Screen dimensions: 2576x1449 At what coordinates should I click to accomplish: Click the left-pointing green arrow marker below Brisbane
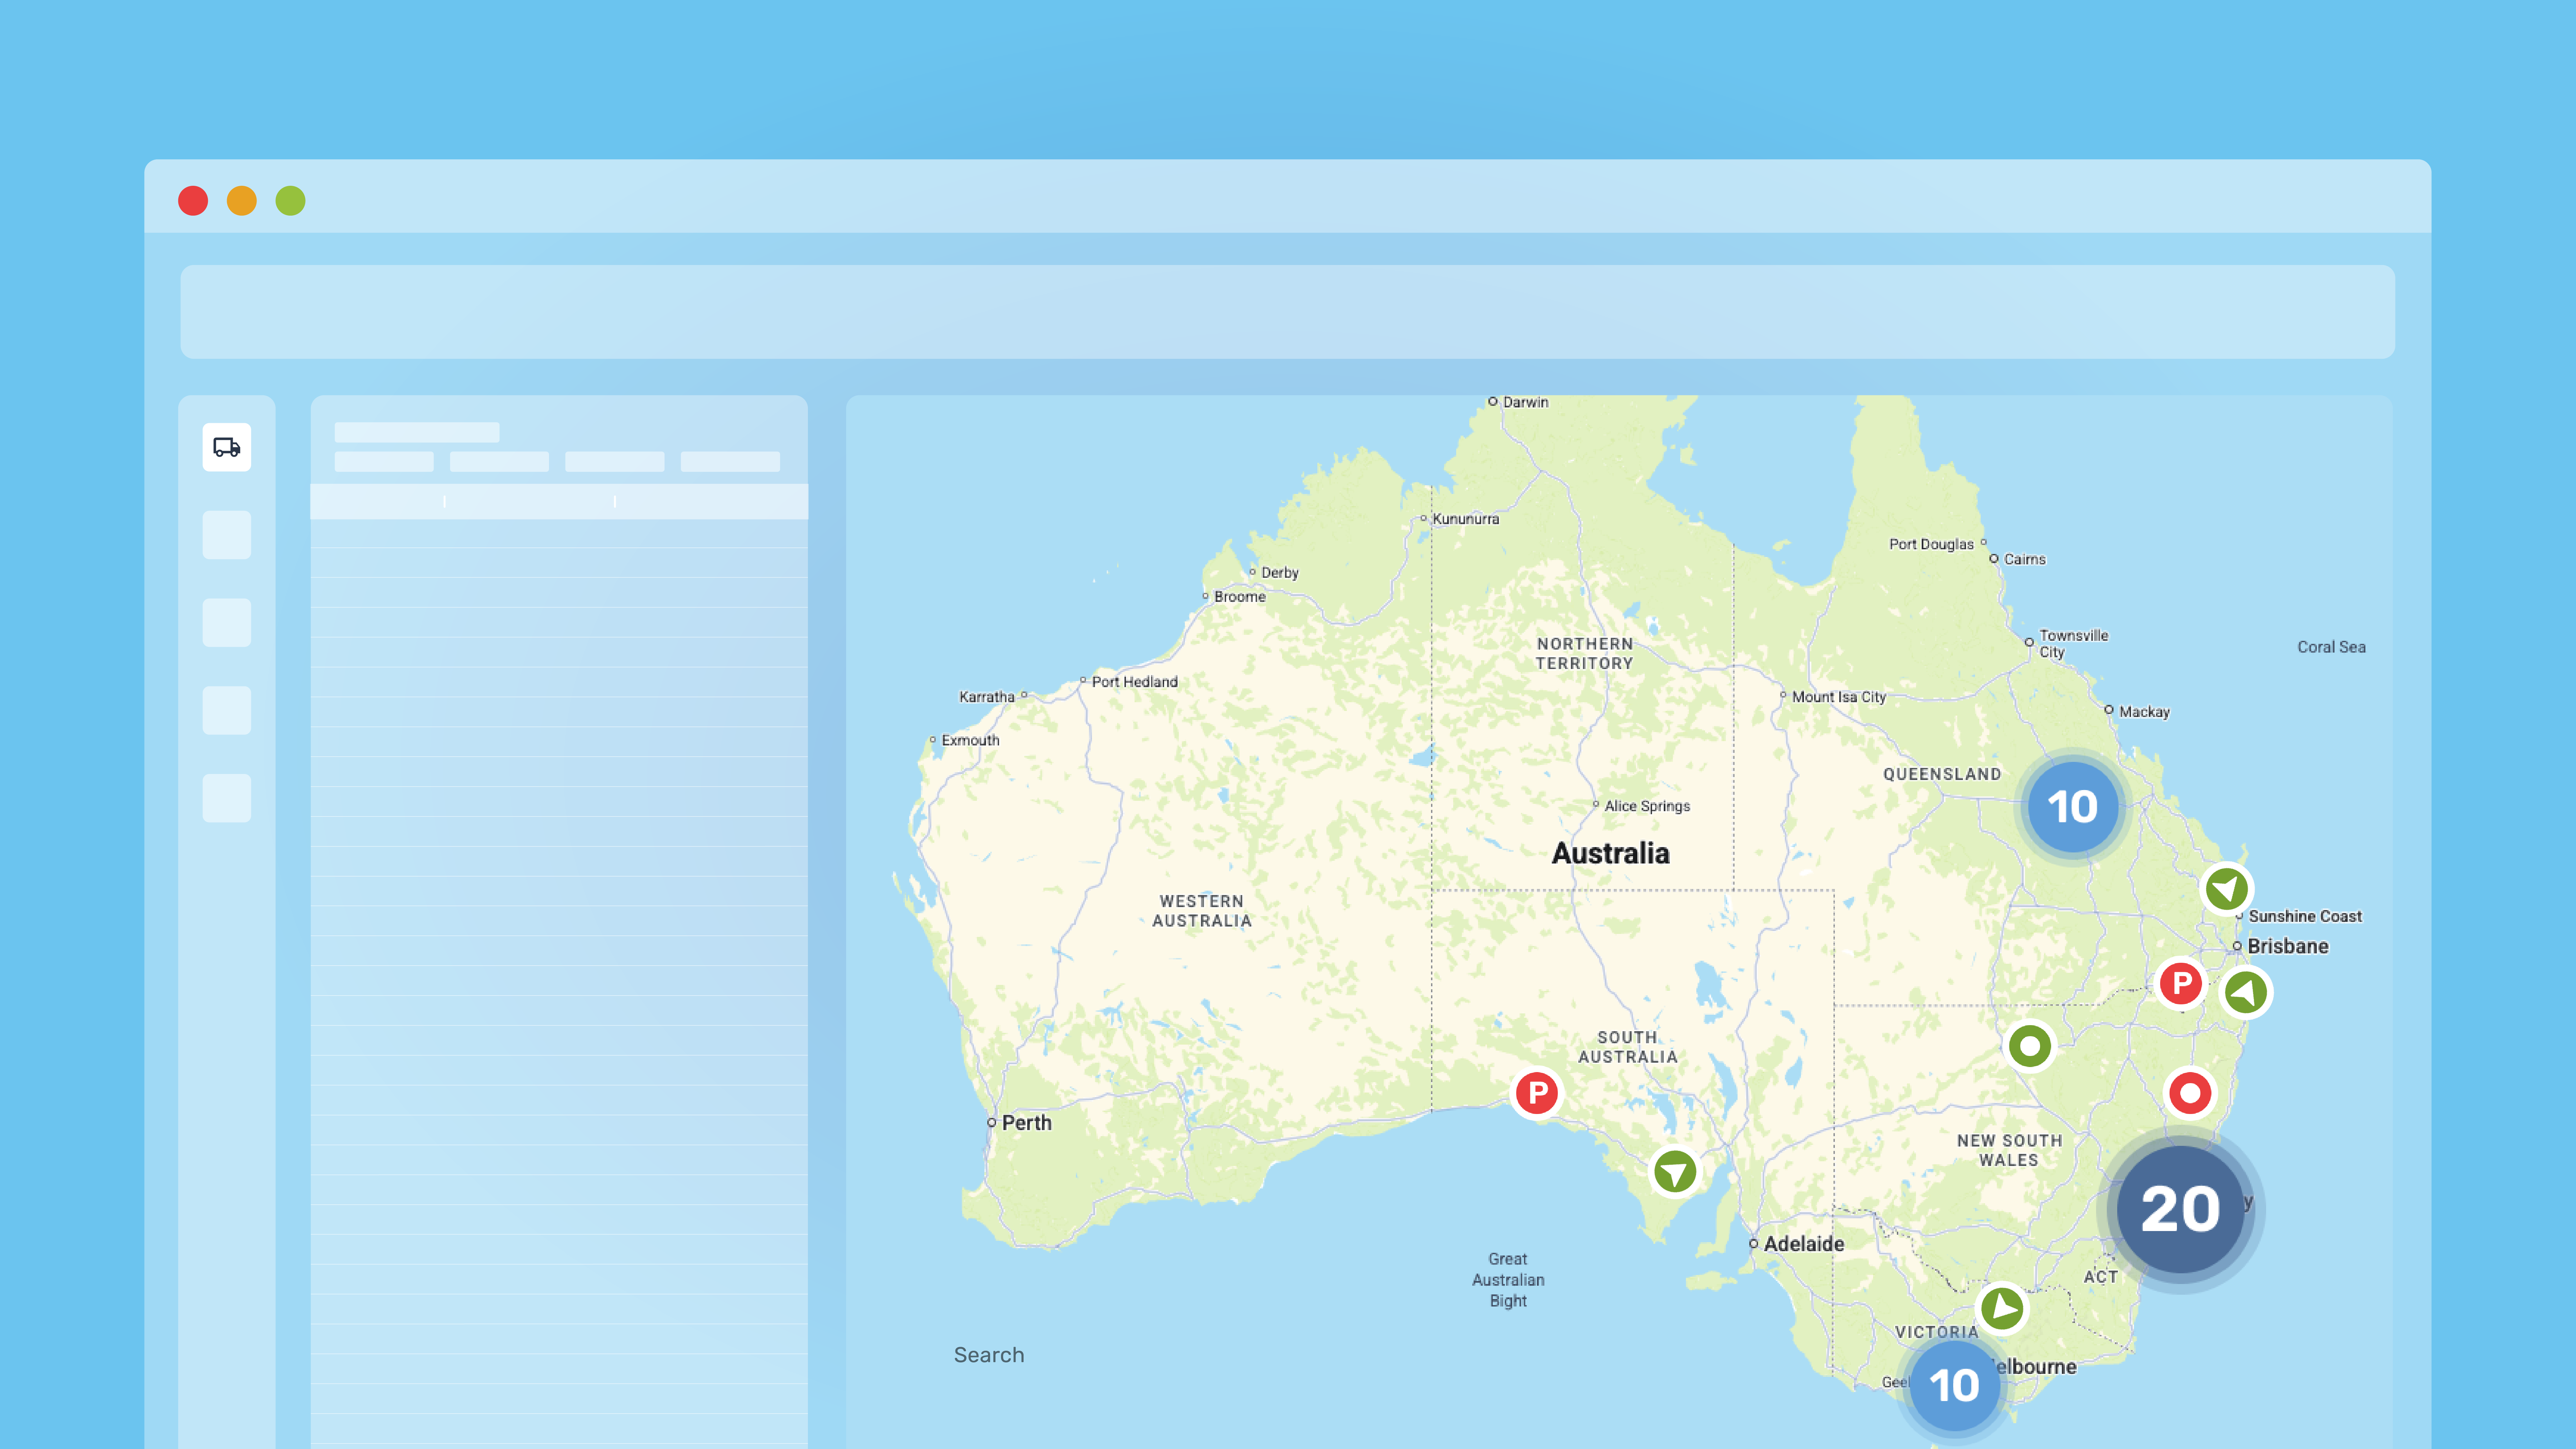pos(2246,992)
